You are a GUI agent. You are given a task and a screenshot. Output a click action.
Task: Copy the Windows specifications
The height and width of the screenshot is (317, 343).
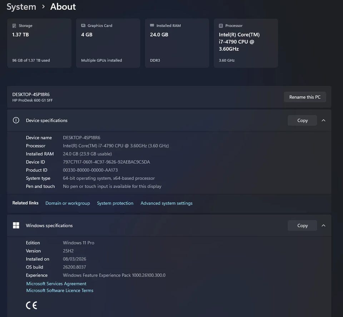tap(302, 226)
